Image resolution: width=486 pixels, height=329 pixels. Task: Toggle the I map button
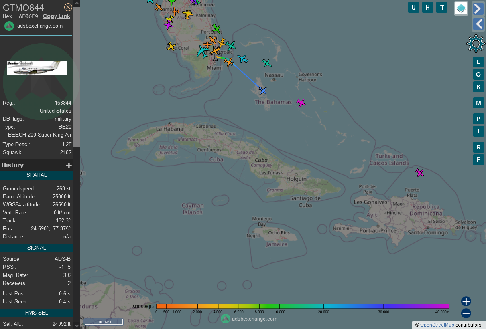click(x=478, y=131)
